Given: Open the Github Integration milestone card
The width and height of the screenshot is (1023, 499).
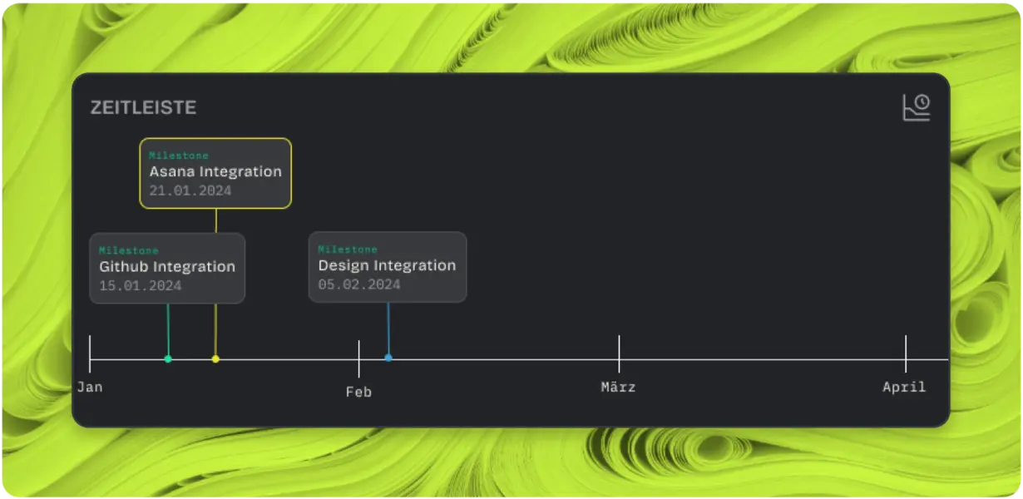Looking at the screenshot, I should (167, 268).
